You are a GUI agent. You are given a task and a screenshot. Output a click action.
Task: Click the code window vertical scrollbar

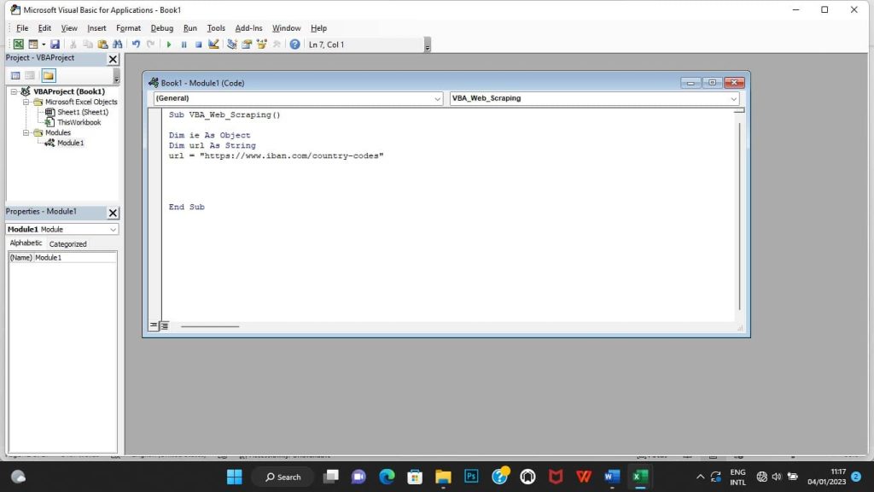740,216
